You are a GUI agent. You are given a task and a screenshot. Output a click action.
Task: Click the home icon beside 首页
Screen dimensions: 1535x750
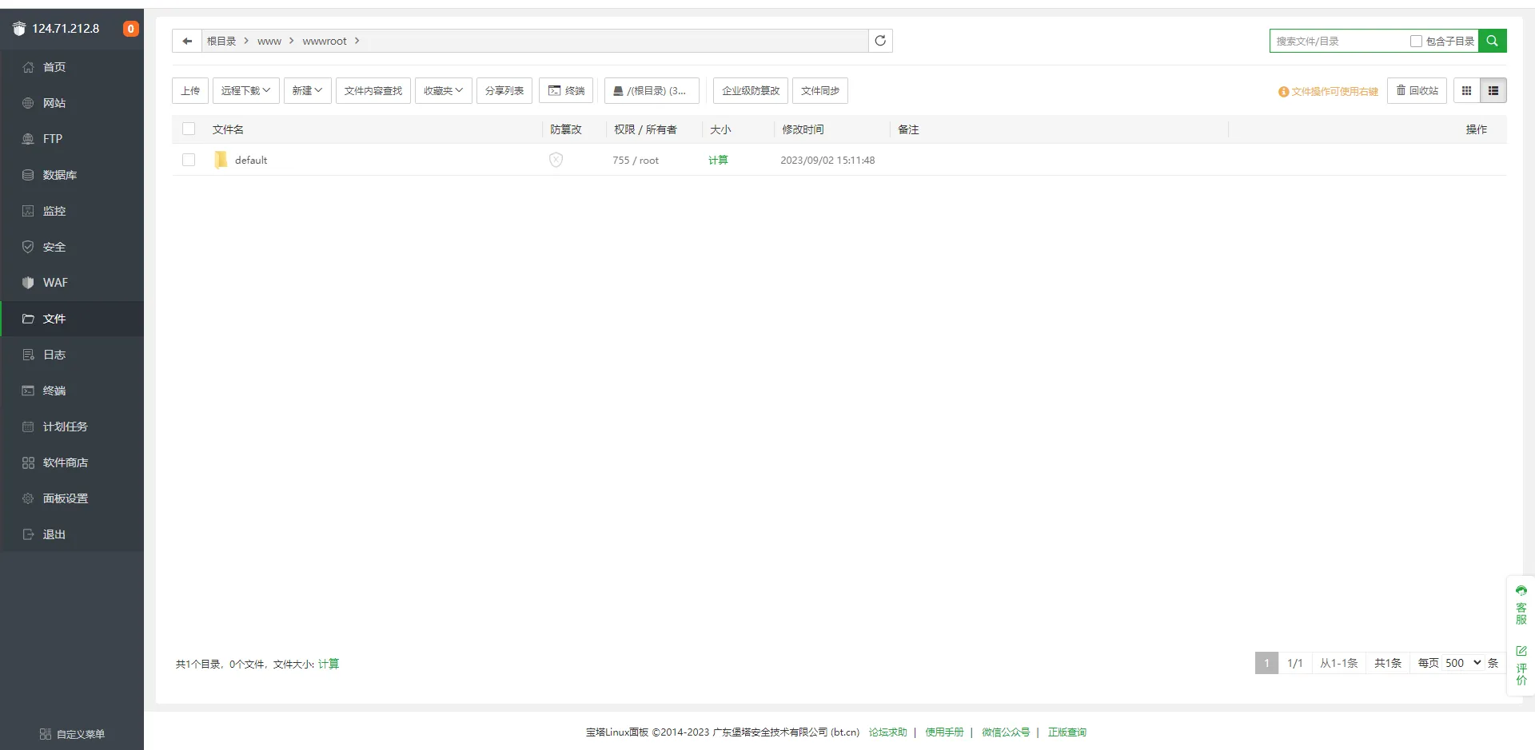(x=28, y=67)
